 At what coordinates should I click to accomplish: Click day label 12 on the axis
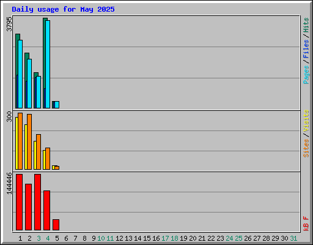point(119,238)
